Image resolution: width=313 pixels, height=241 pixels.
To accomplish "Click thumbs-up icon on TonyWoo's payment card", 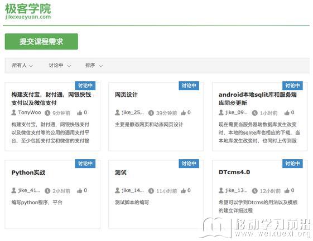I will pyautogui.click(x=79, y=113).
